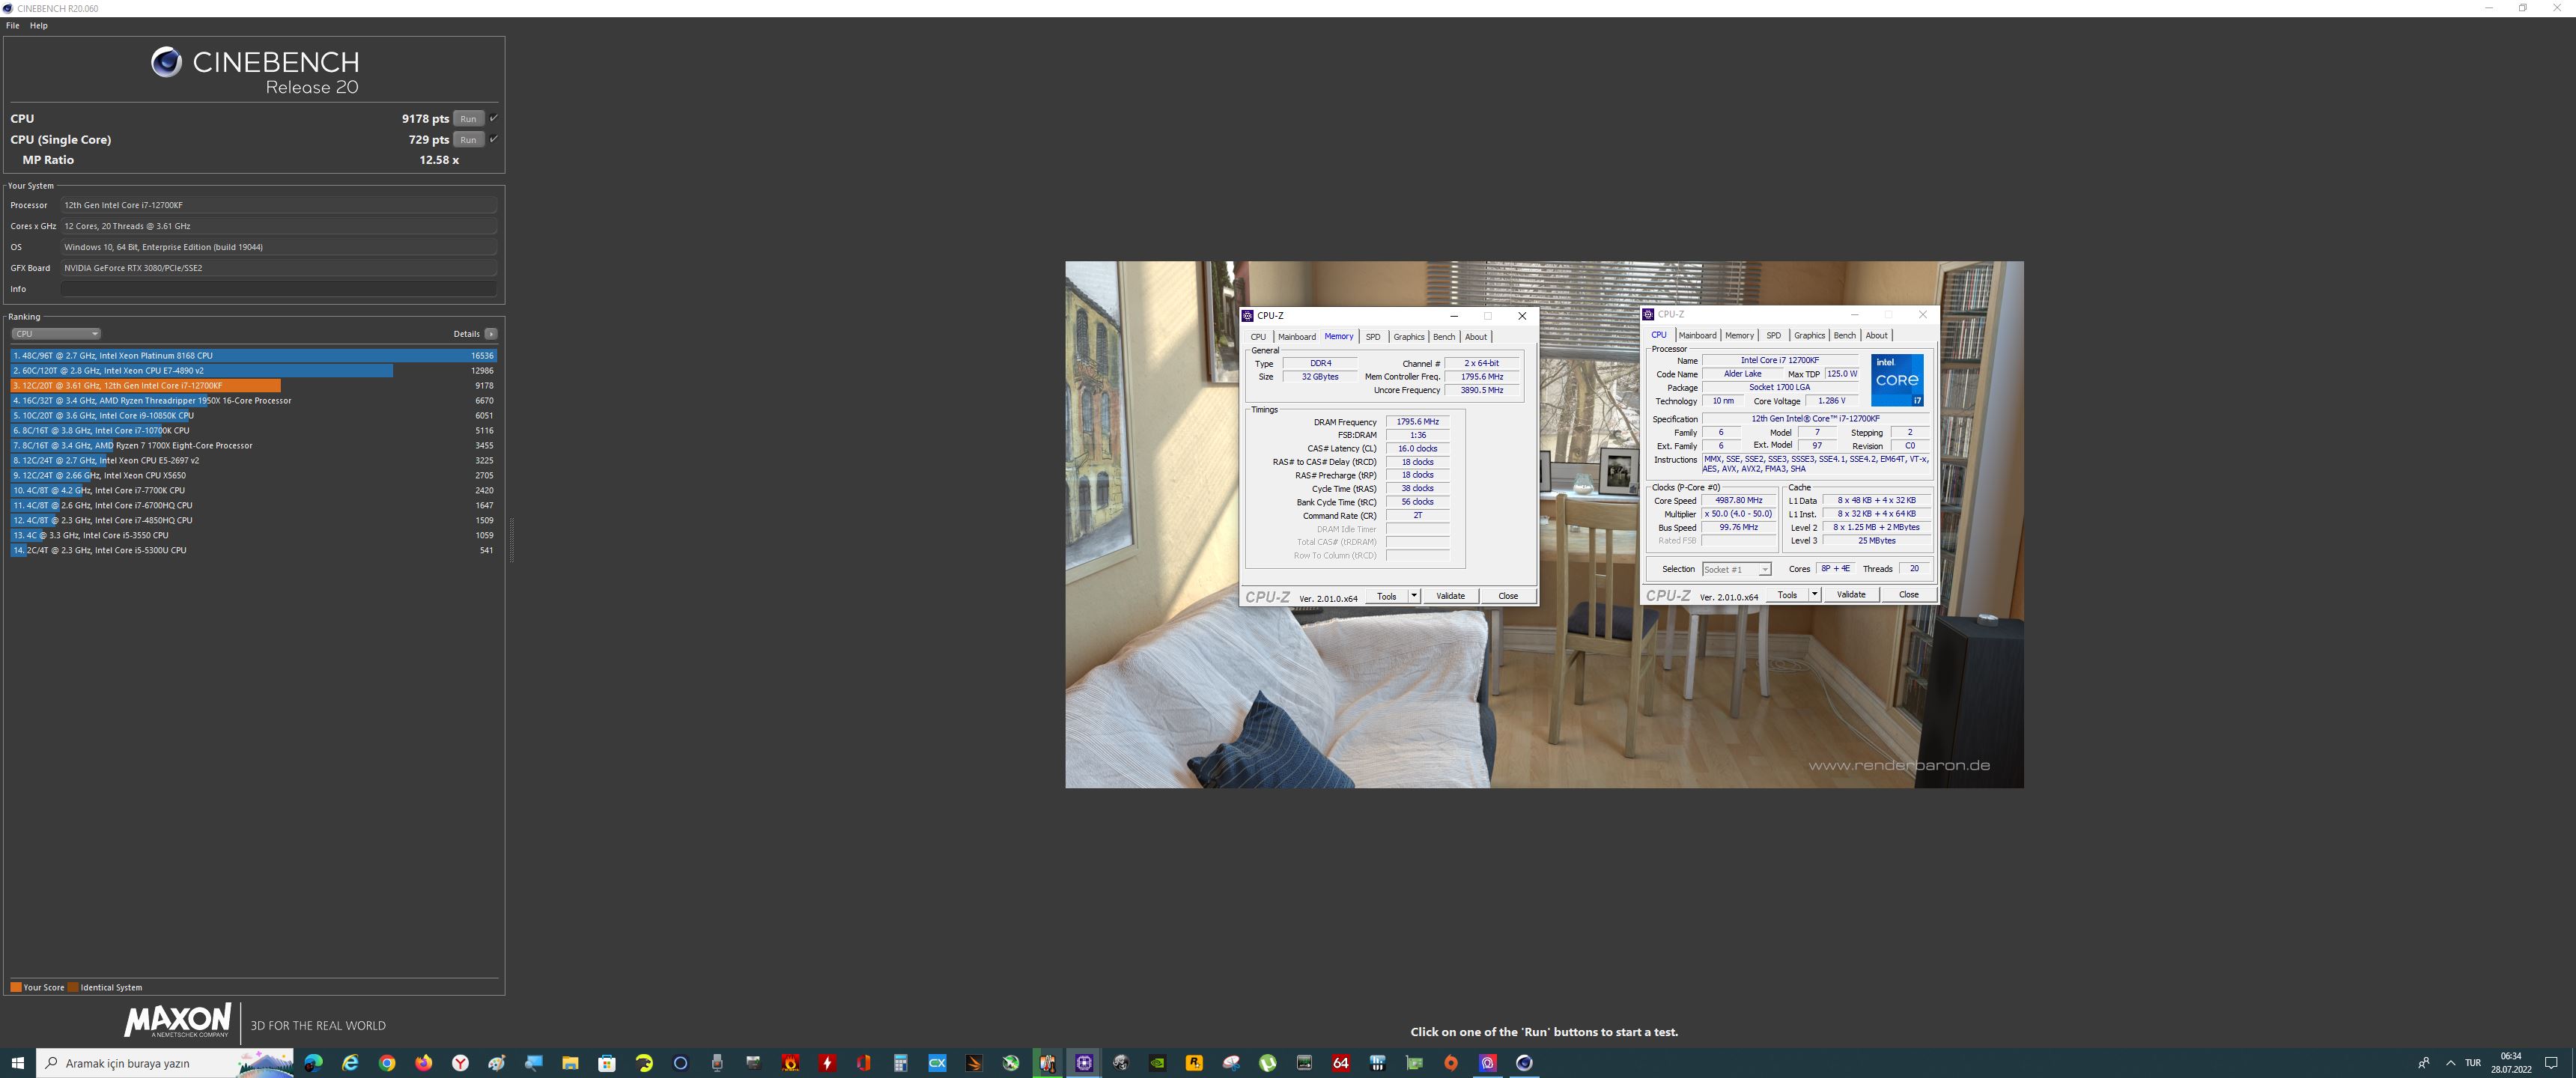This screenshot has width=2576, height=1078.
Task: Open the Windows Start menu
Action: pos(17,1063)
